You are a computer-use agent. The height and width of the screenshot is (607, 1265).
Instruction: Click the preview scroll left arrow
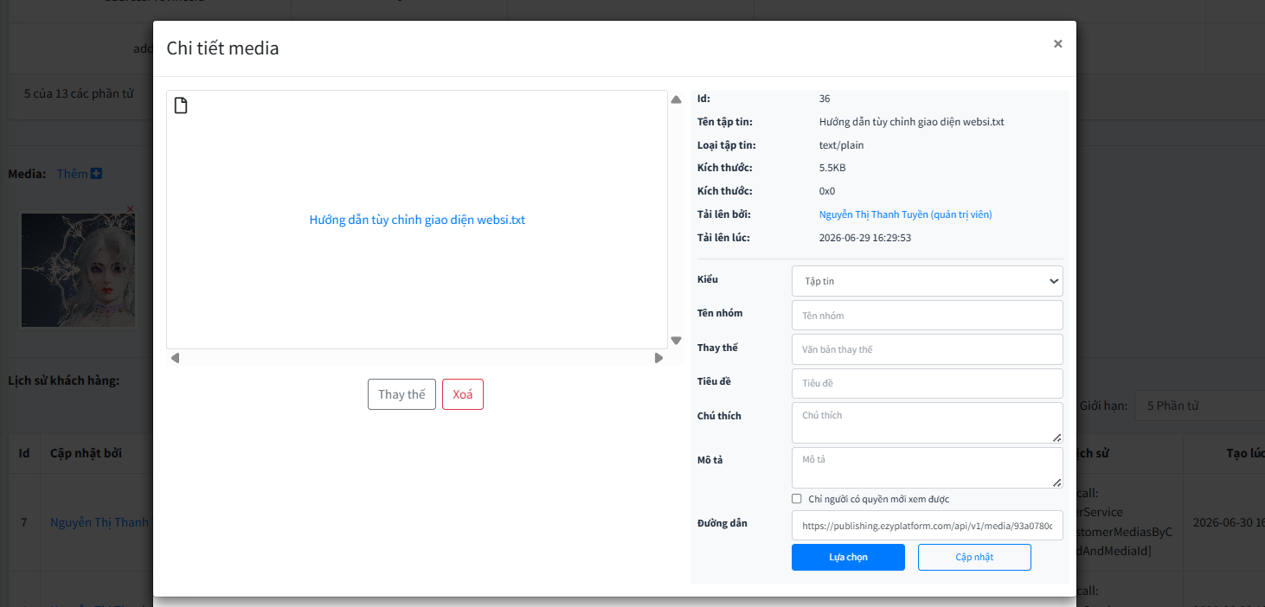[175, 358]
